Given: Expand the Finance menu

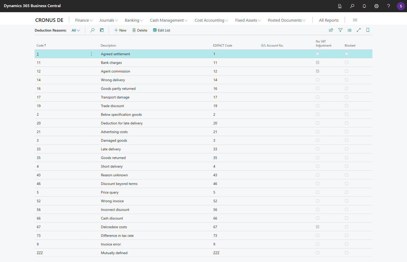Looking at the screenshot, I should pos(84,20).
